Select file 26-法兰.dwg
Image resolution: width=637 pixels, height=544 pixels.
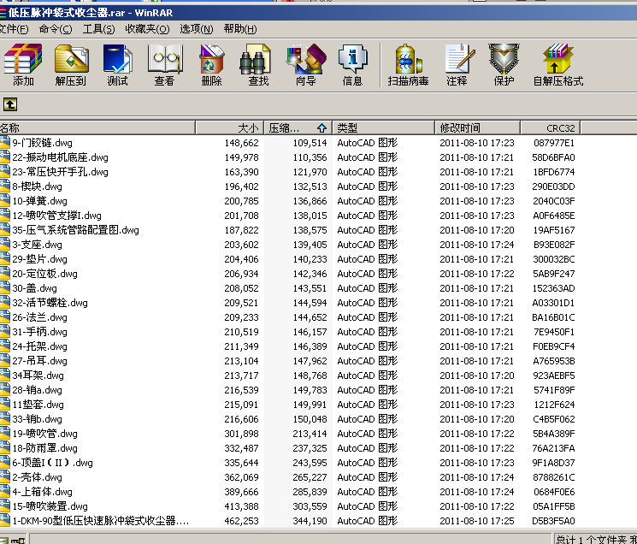coord(40,317)
